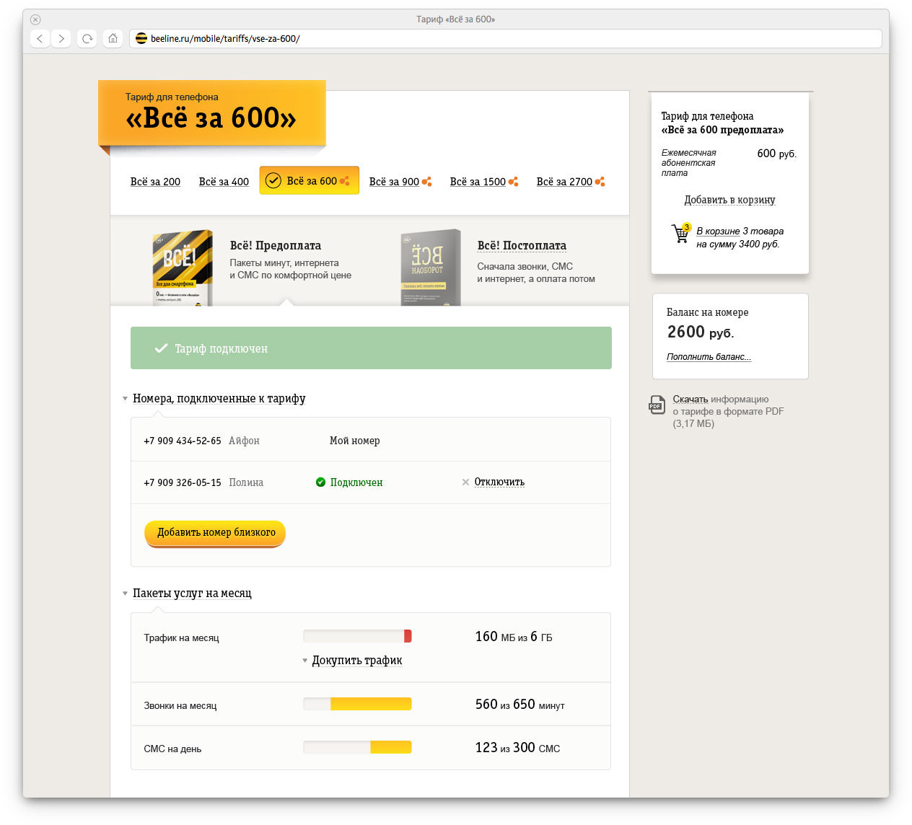This screenshot has height=825, width=912.
Task: Click the PDF download file icon
Action: point(656,405)
